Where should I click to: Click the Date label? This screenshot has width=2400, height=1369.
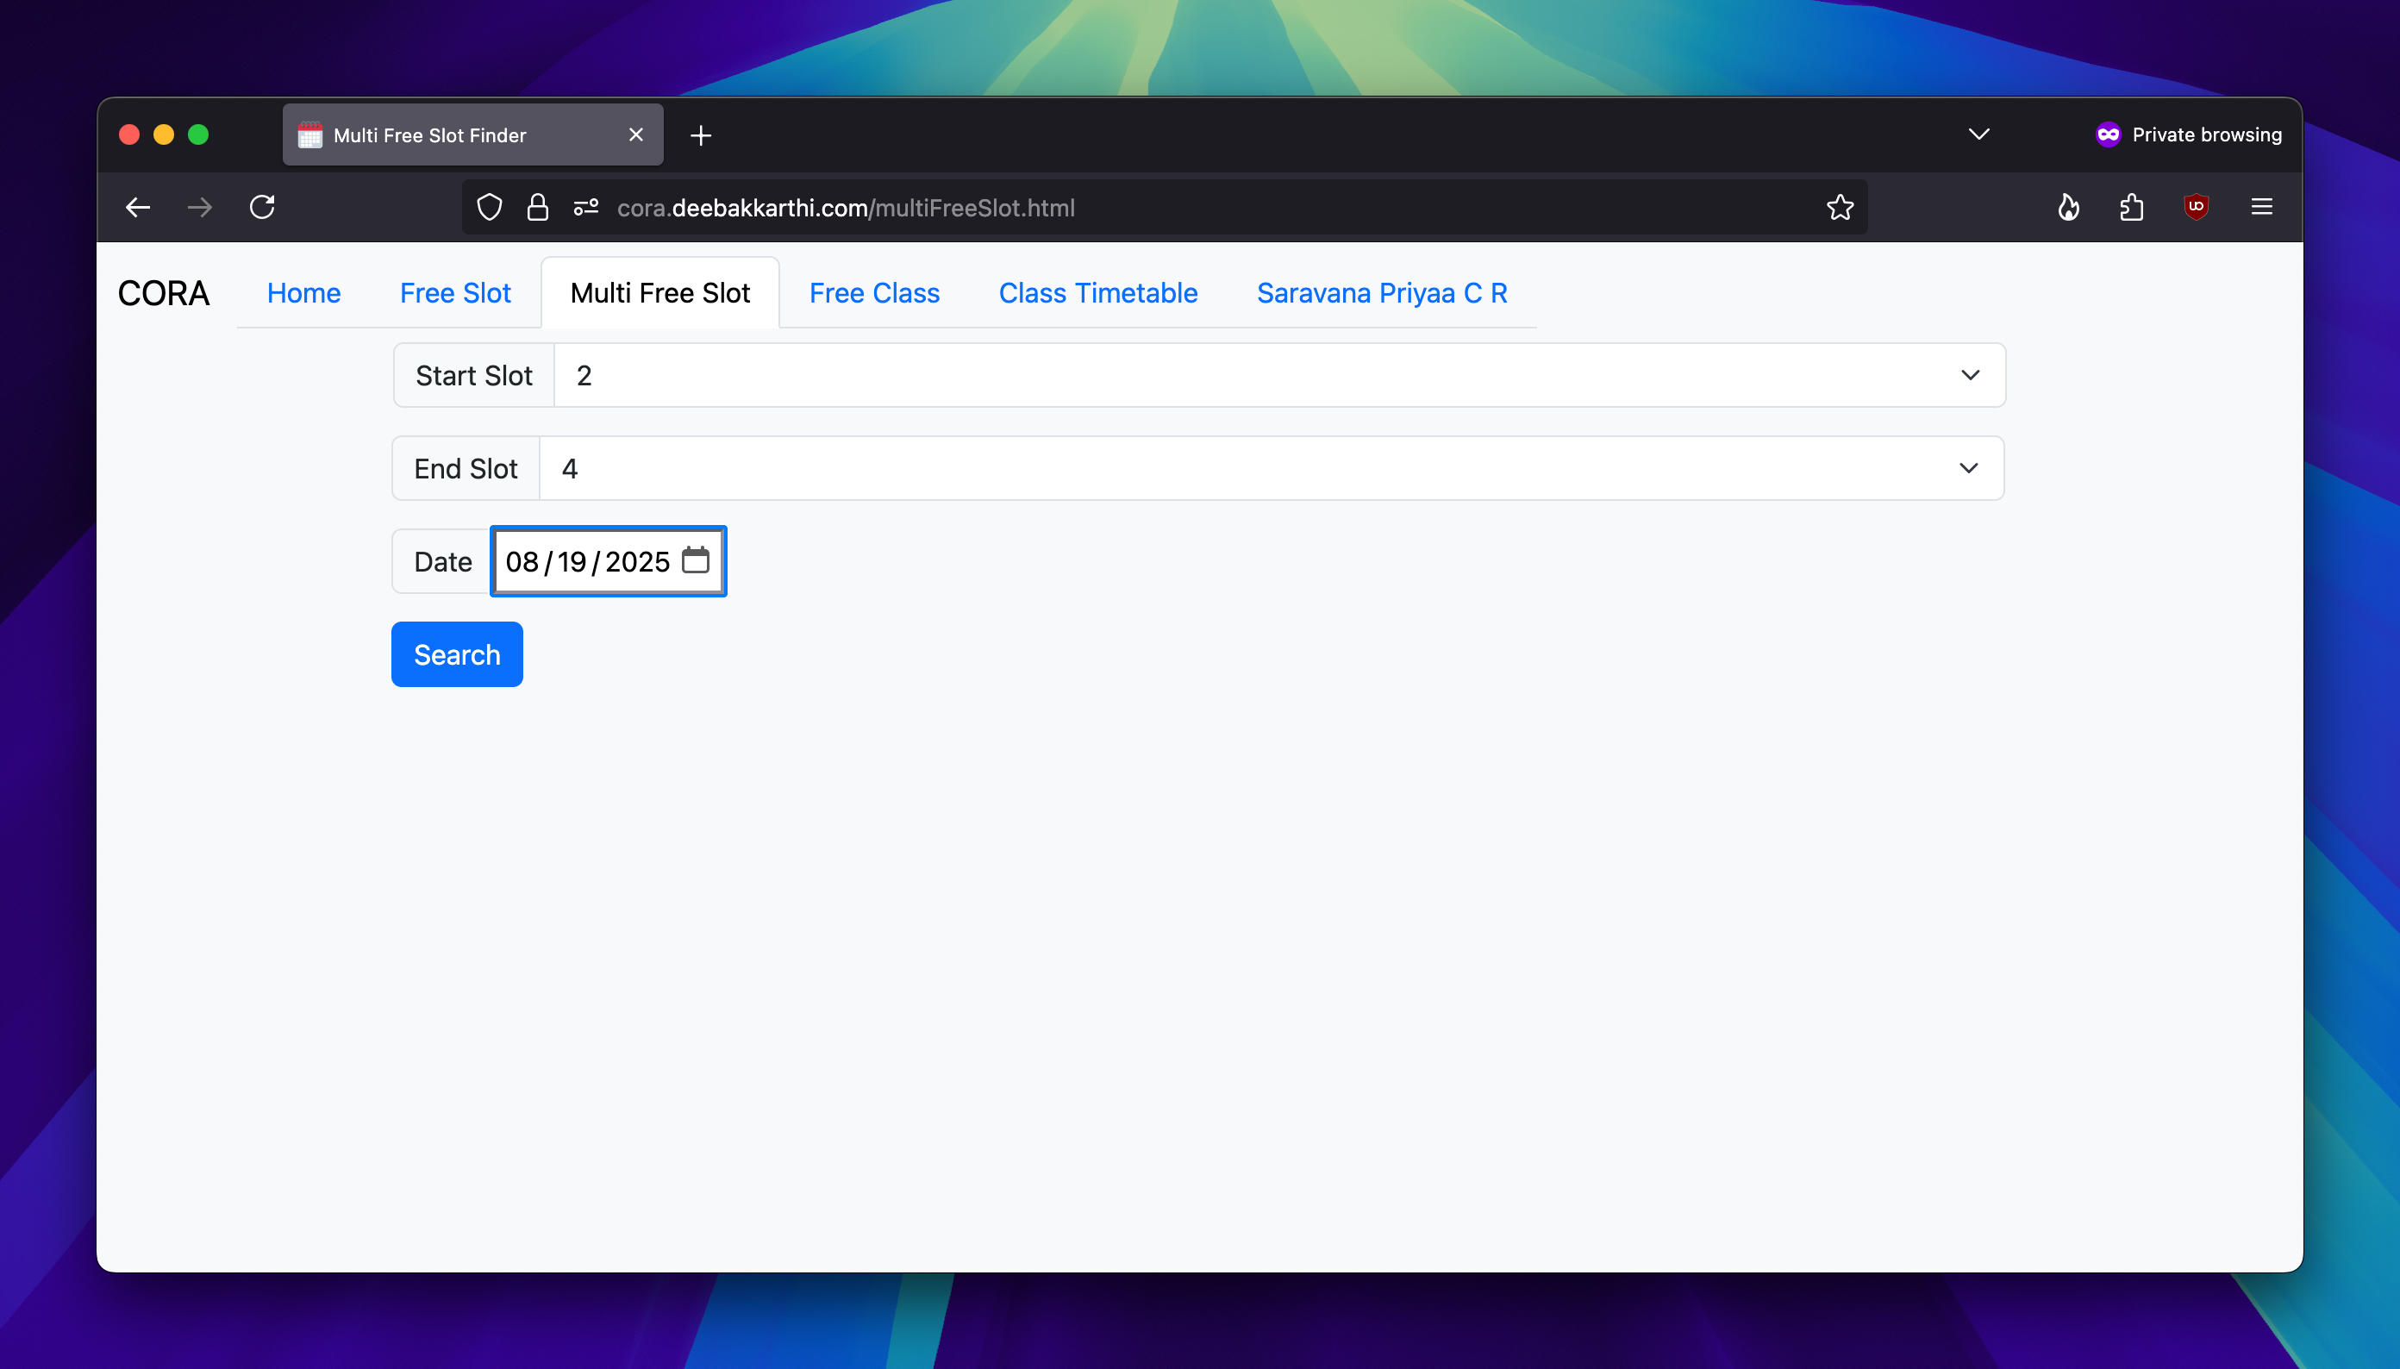(443, 561)
